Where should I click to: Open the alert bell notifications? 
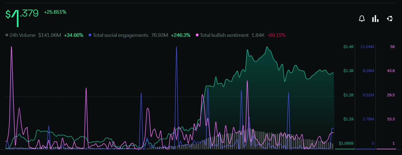tap(362, 19)
